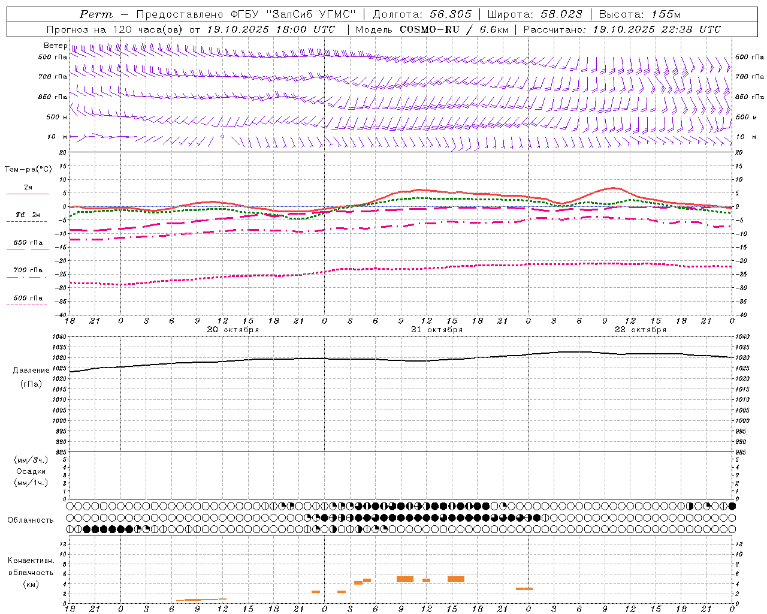Screen dimensions: 767x614
Task: Click "Предоставлено ФГБУ ЗапСиб УГМС" text
Action: (x=247, y=14)
